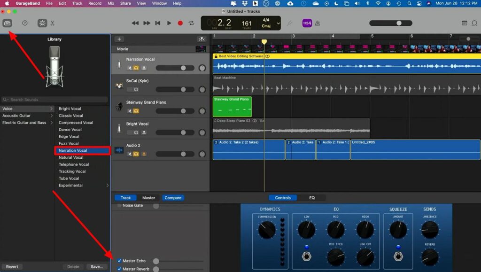Toggle the metronome icon
Screen dimensions: 481x272
click(318, 23)
